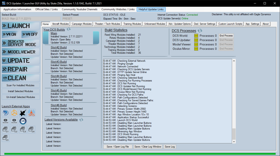This screenshot has width=280, height=156.
Task: Click the green progress bar at bottom
Action: 140,153
